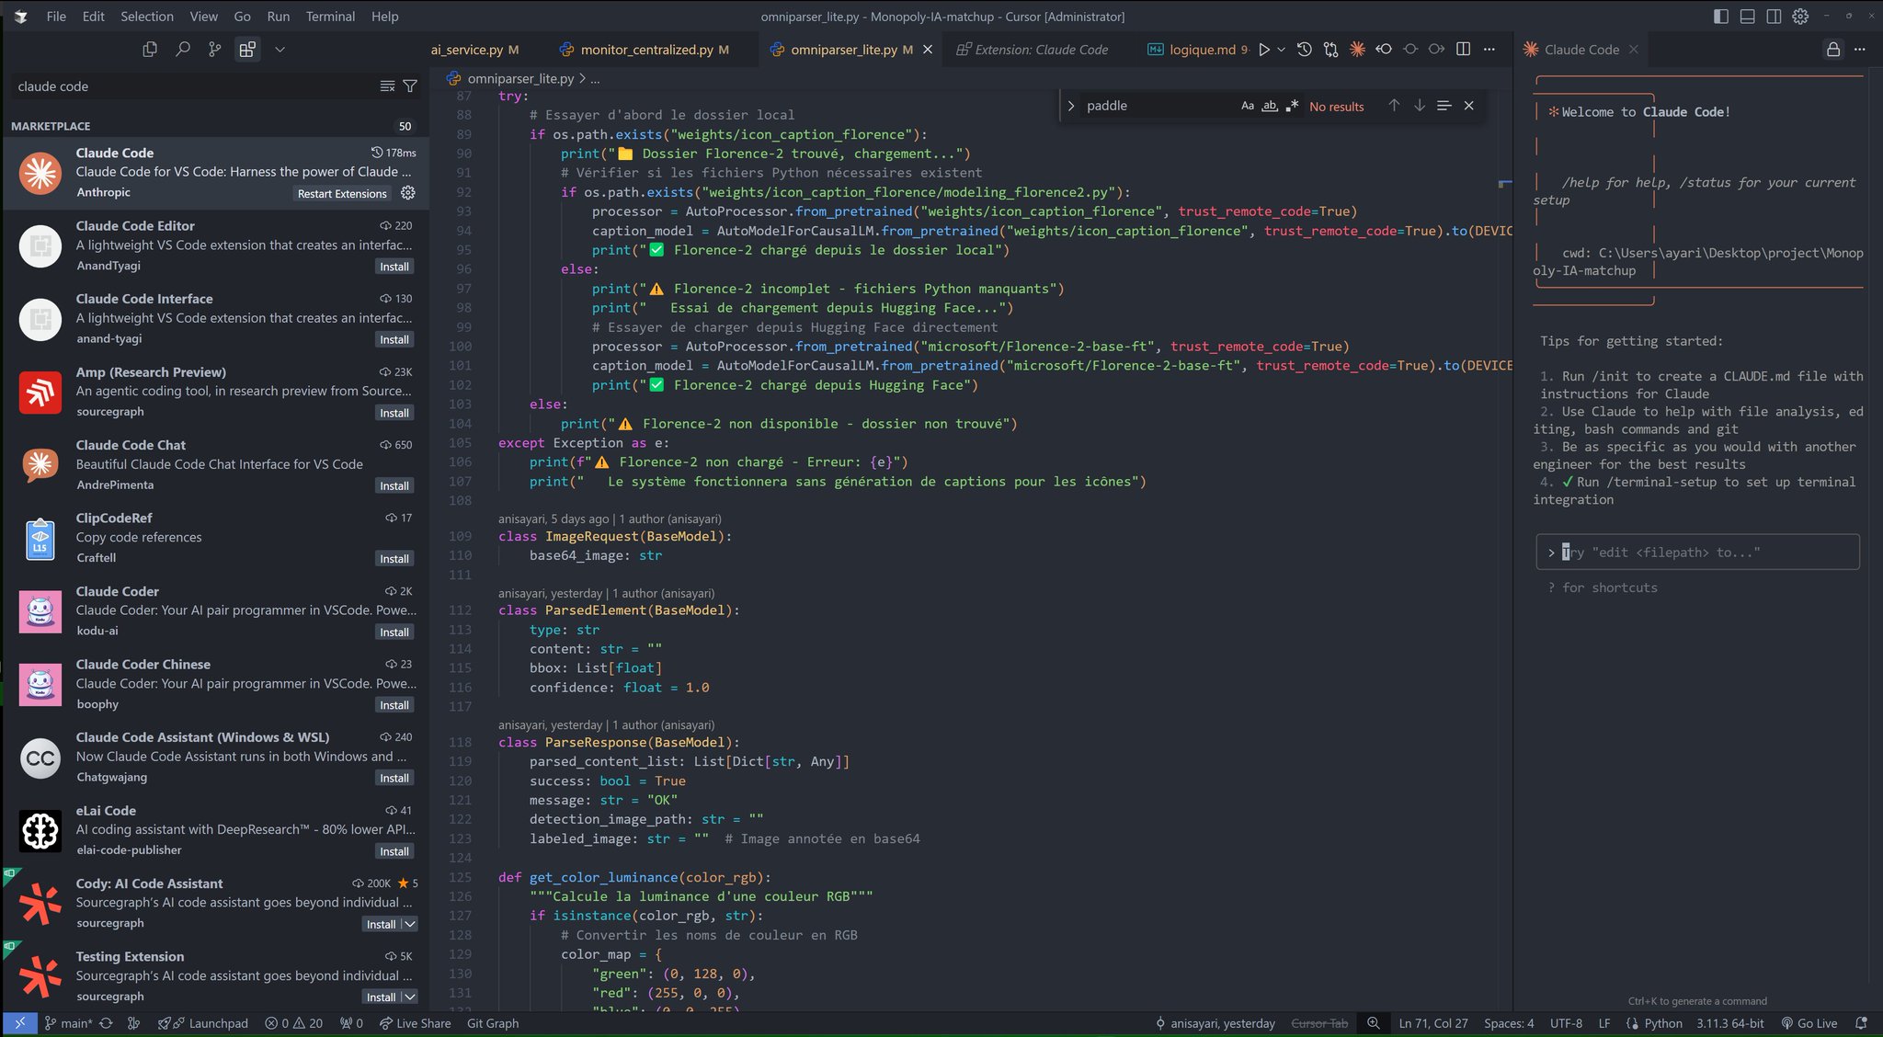Viewport: 1883px width, 1037px height.
Task: Open changes compare icon in editor toolbar
Action: click(x=1330, y=50)
